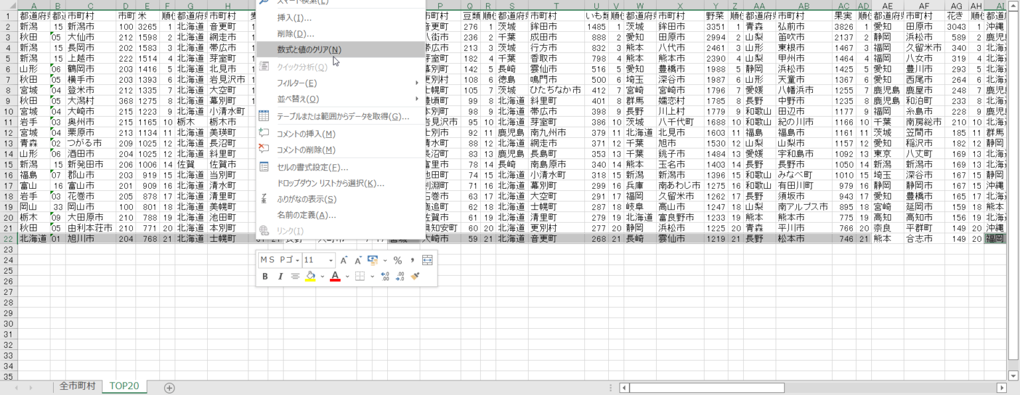1020x395 pixels.
Task: Switch to the 全市町村 sheet tab
Action: 77,386
